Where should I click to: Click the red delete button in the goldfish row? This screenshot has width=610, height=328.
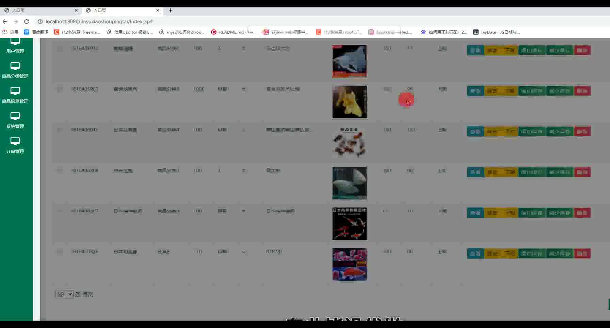582,91
